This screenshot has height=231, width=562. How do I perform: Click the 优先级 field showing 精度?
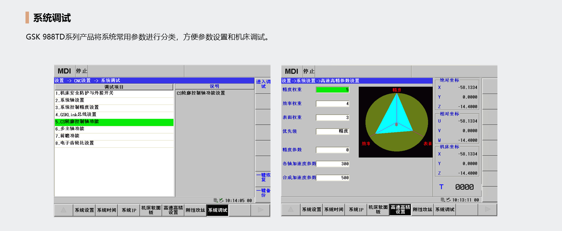pyautogui.click(x=332, y=131)
